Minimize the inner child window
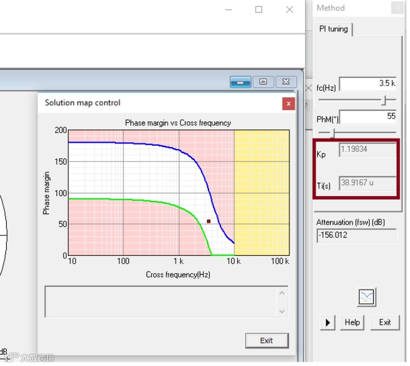Viewport: 410px width, 366px height. [240, 82]
